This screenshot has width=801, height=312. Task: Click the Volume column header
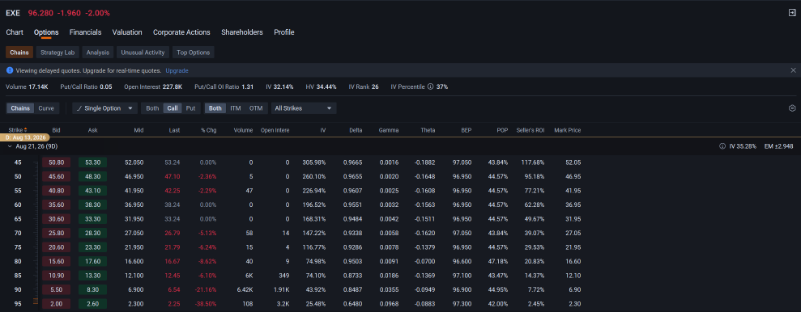click(243, 130)
